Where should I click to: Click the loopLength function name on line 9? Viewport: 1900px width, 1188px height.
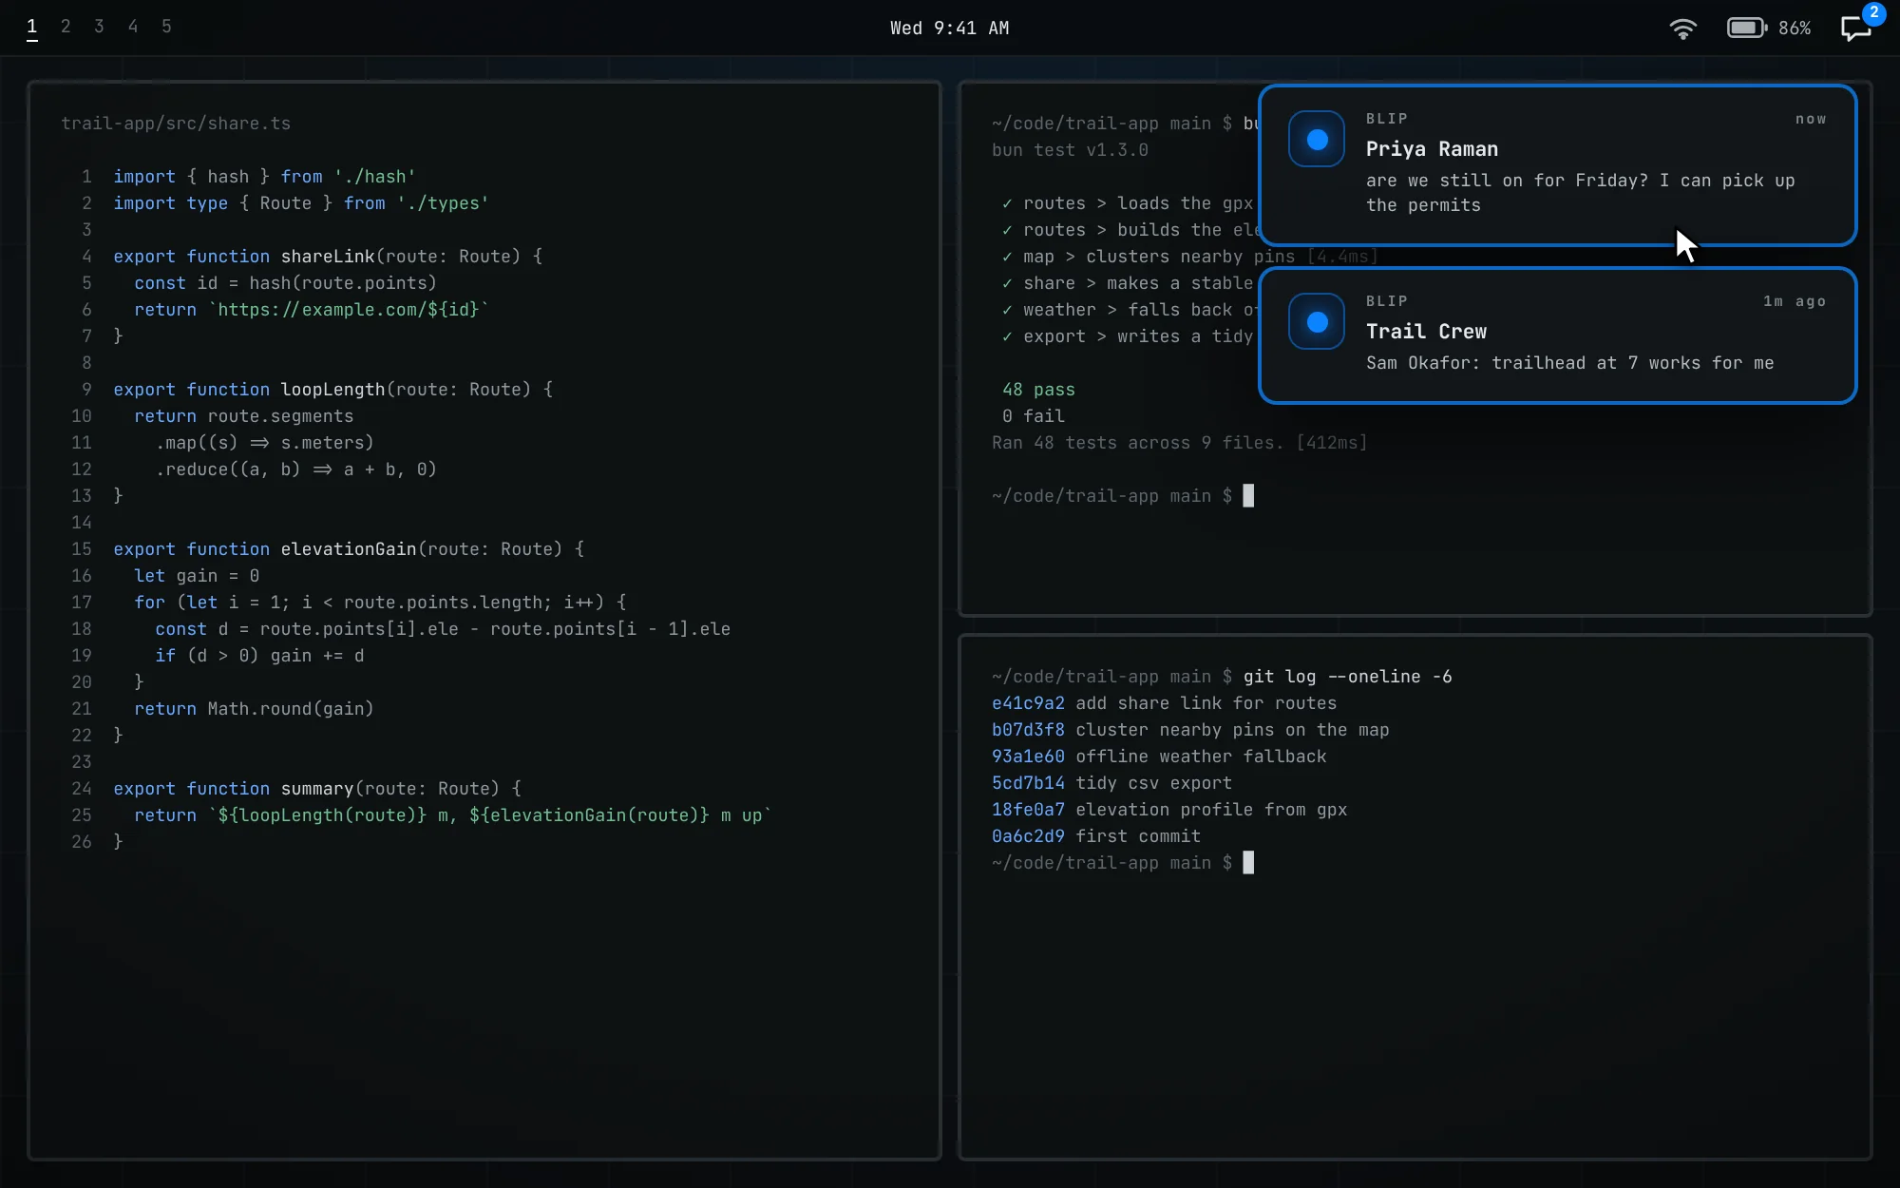332,390
